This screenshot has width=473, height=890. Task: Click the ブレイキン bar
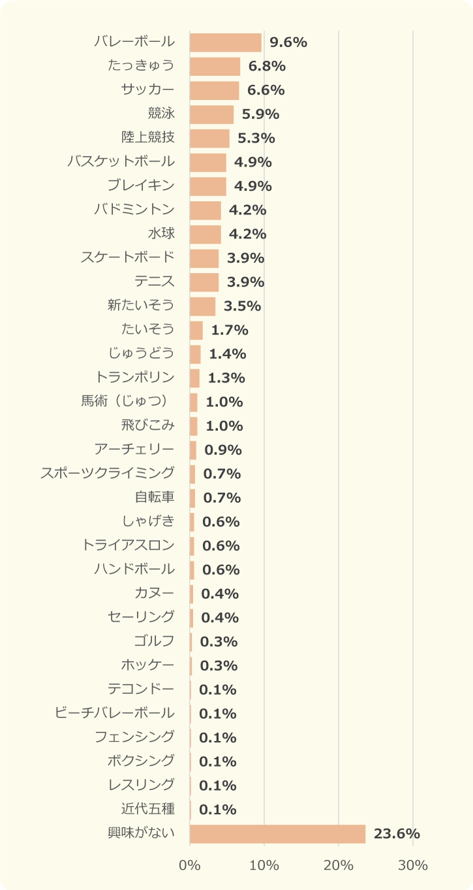click(x=208, y=186)
